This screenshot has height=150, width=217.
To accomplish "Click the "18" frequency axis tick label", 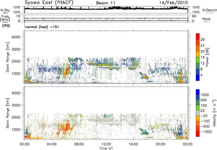I will (x=18, y=16).
